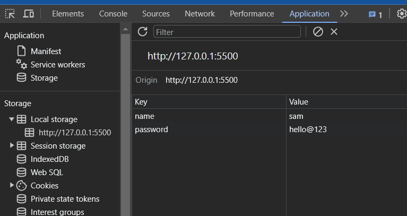Click the clear all storage icon
407x216 pixels.
click(318, 32)
